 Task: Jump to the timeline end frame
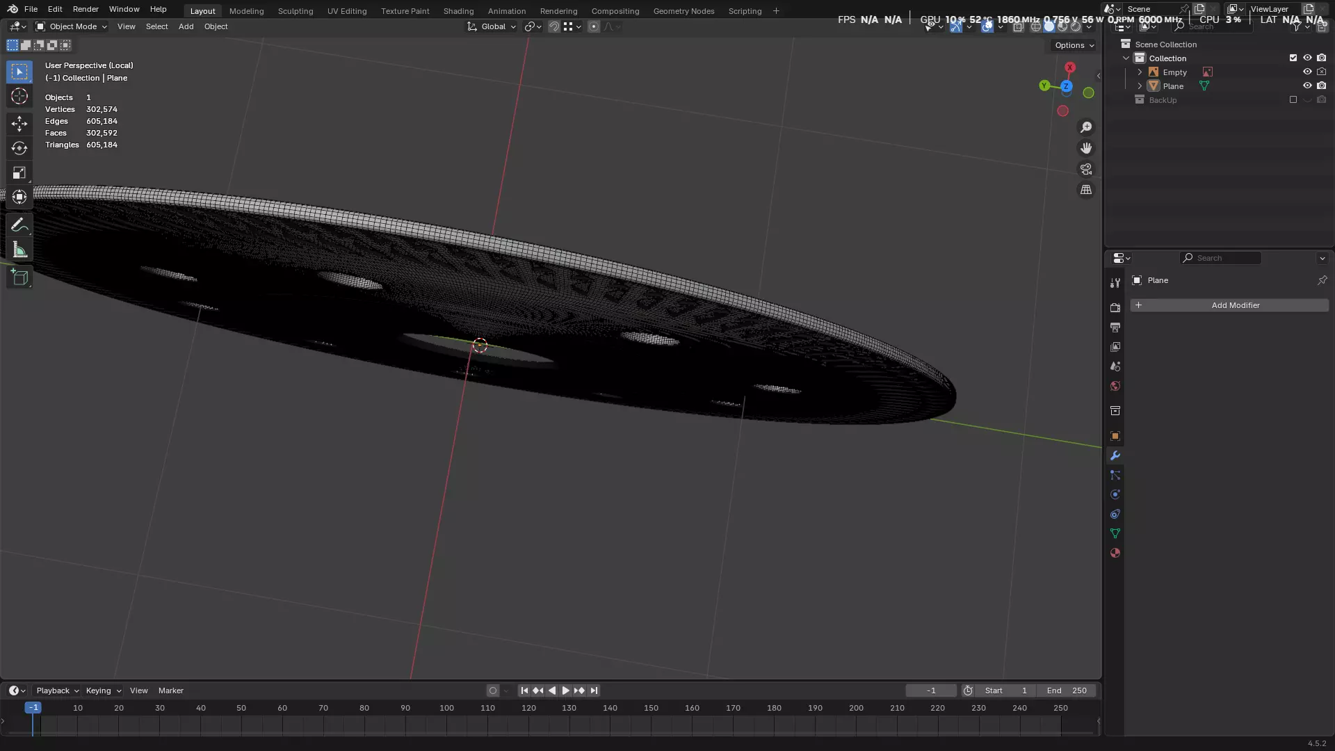point(594,691)
